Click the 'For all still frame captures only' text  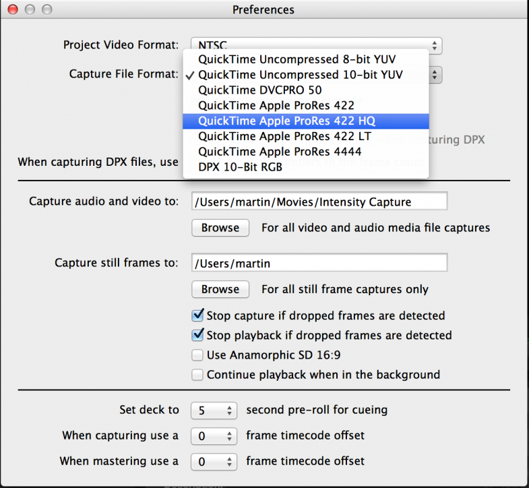[x=345, y=289]
